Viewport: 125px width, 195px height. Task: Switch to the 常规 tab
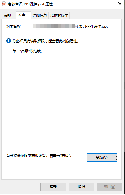click(x=7, y=15)
